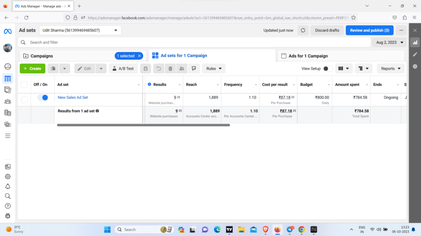
Task: Switch to Ads for 1 Campaign tab
Action: (308, 56)
